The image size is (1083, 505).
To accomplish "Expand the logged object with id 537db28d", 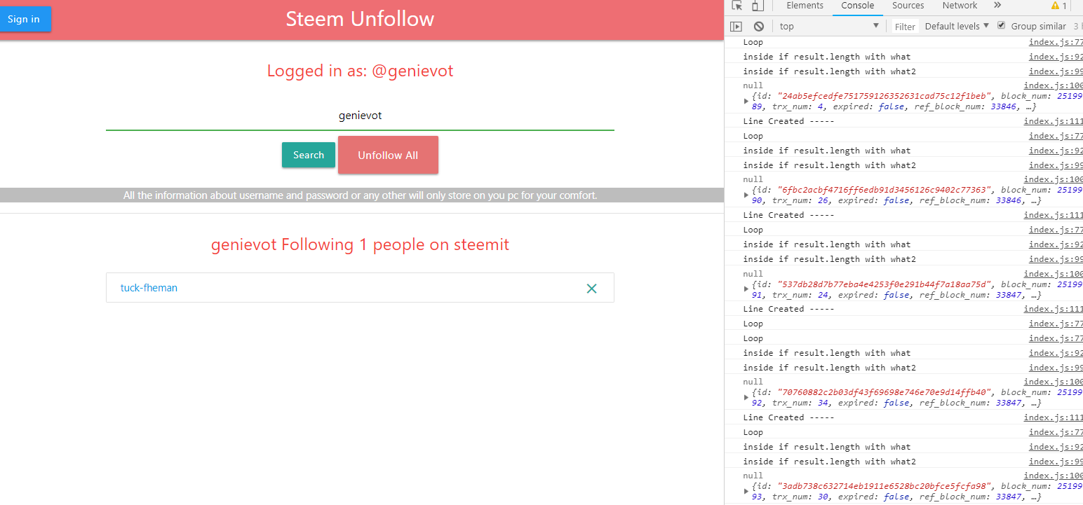I will click(746, 289).
